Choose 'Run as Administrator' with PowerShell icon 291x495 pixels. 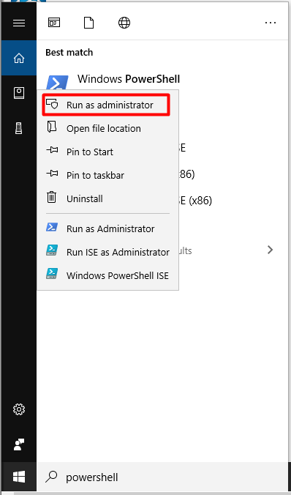coord(107,228)
